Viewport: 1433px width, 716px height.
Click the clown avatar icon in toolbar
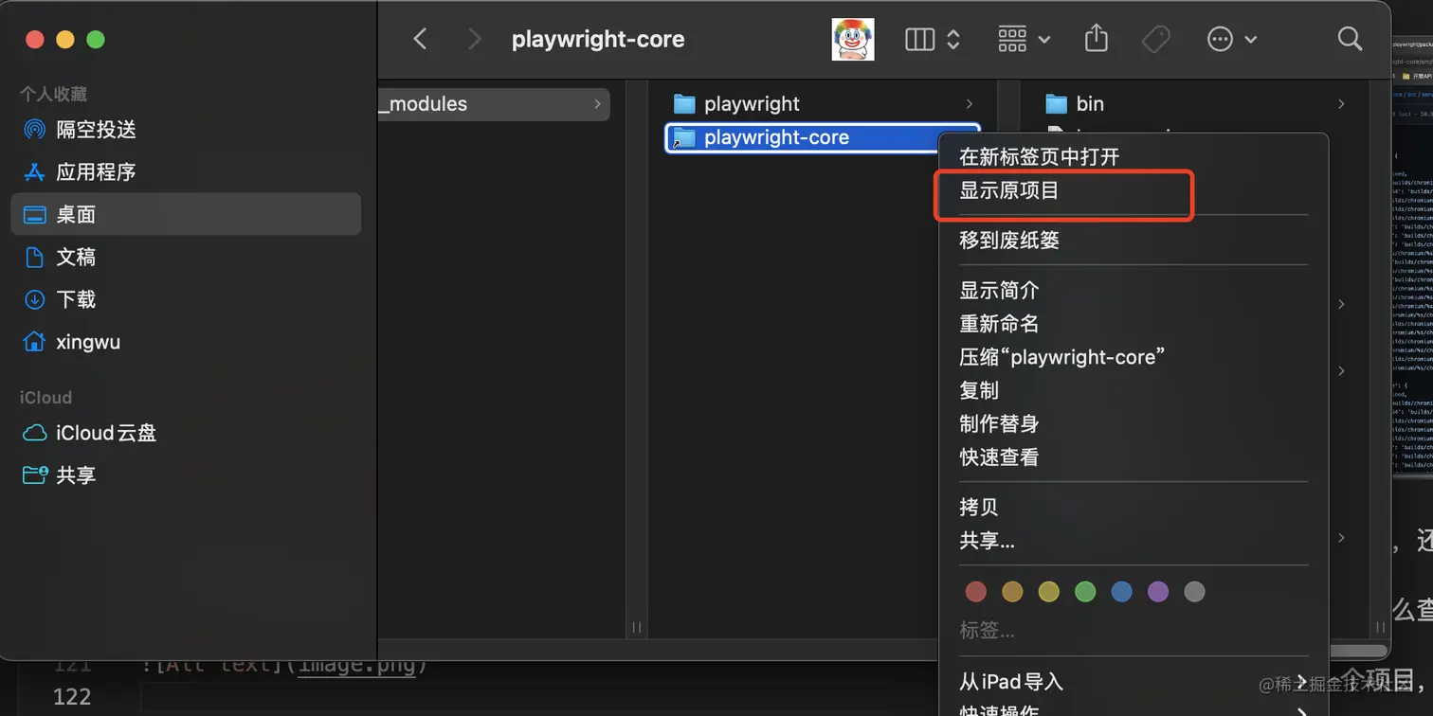(x=853, y=39)
